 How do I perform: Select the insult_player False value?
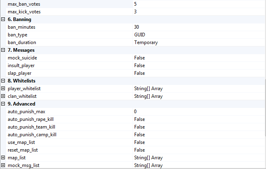(139, 65)
